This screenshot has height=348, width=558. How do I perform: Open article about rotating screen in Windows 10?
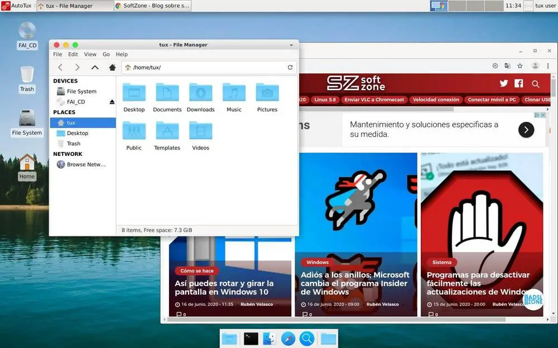(x=224, y=288)
